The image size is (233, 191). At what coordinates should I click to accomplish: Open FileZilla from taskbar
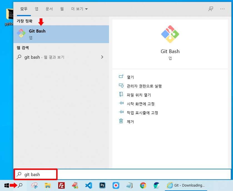[61, 185]
